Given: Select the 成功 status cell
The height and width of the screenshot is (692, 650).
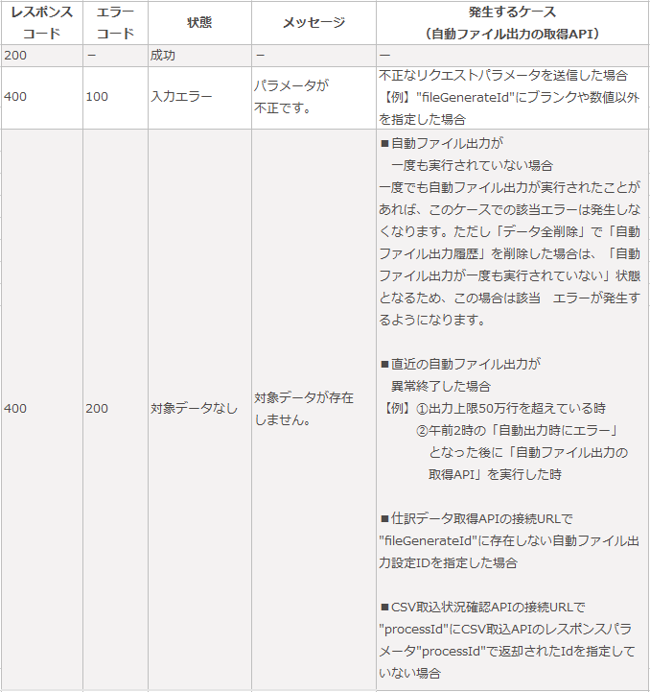Looking at the screenshot, I should pyautogui.click(x=163, y=56).
